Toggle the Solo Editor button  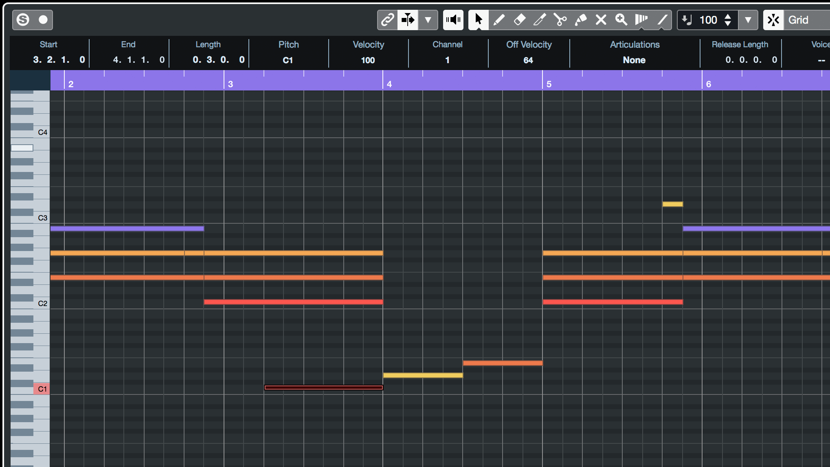point(23,20)
